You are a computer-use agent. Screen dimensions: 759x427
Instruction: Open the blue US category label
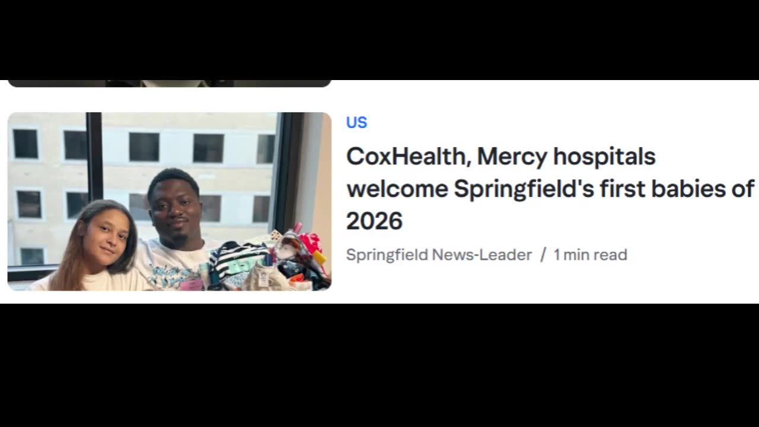(x=356, y=122)
